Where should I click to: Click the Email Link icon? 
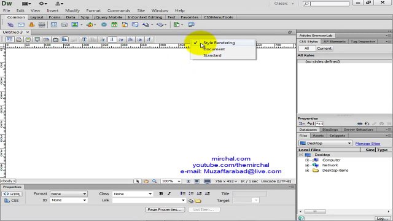[x=21, y=25]
